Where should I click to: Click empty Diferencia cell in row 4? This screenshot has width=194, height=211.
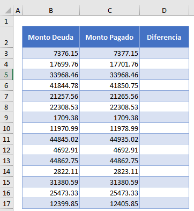point(164,64)
